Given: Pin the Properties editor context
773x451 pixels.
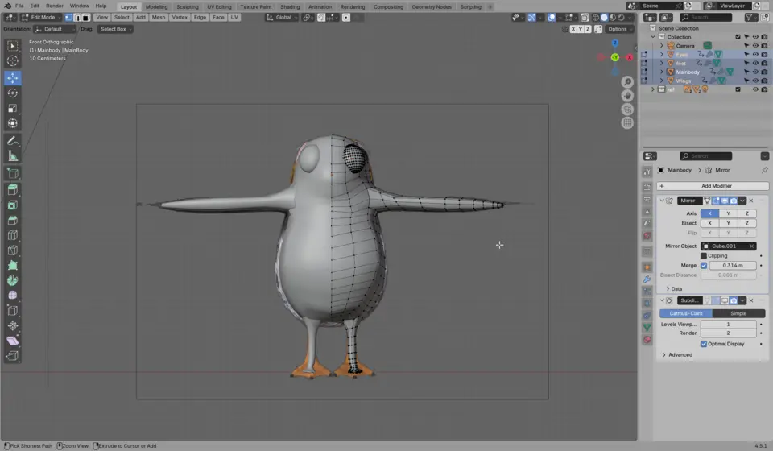Looking at the screenshot, I should (764, 170).
